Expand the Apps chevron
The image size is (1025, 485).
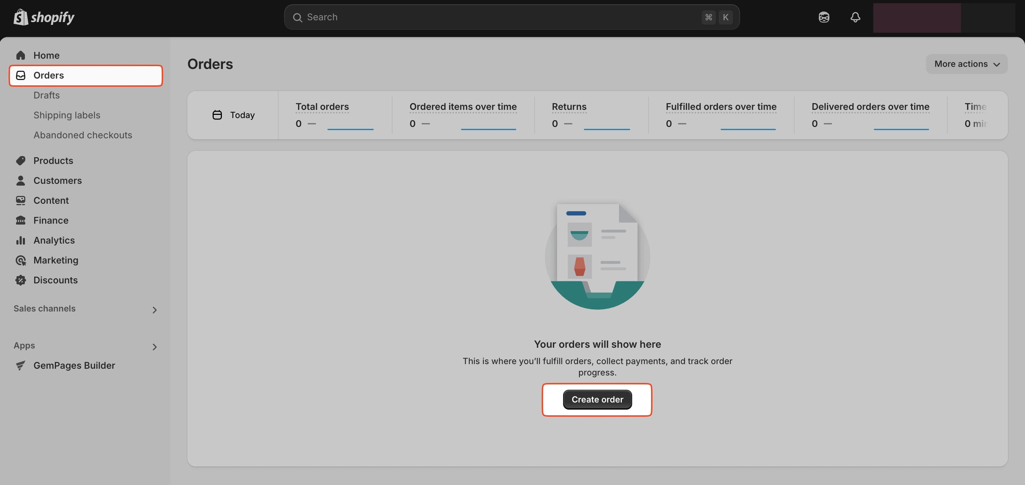click(154, 347)
